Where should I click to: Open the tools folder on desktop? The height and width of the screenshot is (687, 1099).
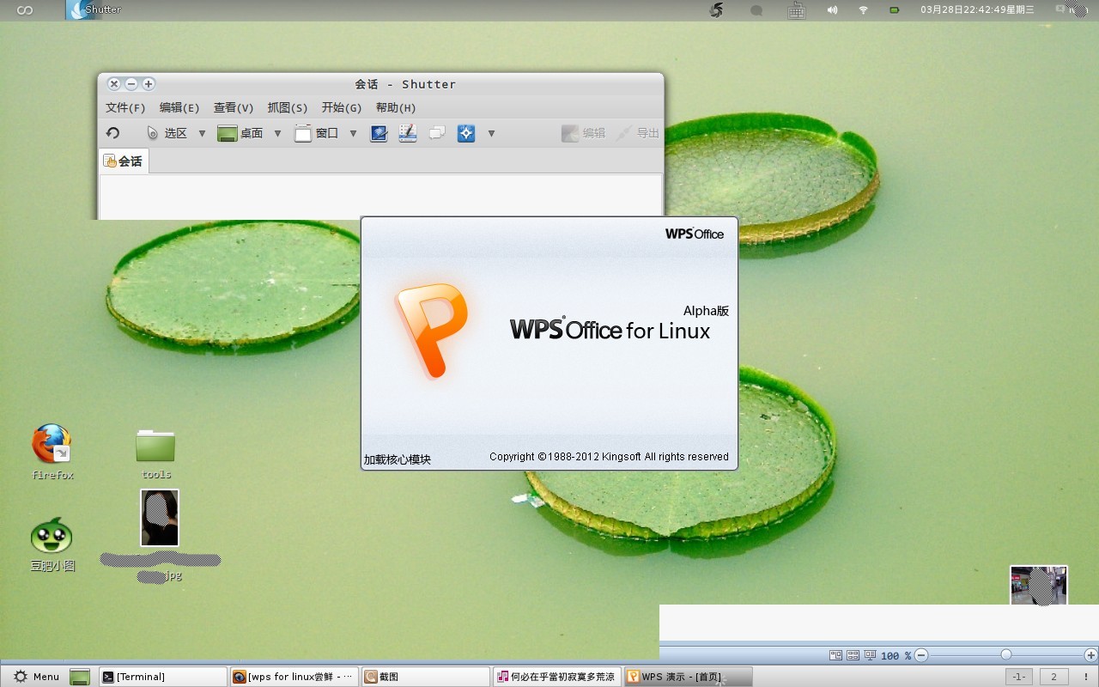click(155, 453)
